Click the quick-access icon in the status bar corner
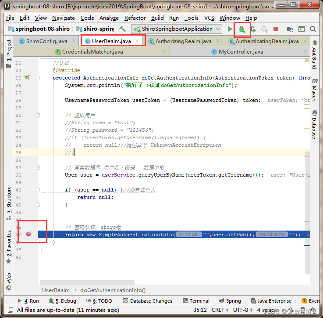Viewport: 323px width, 318px height. click(x=11, y=310)
